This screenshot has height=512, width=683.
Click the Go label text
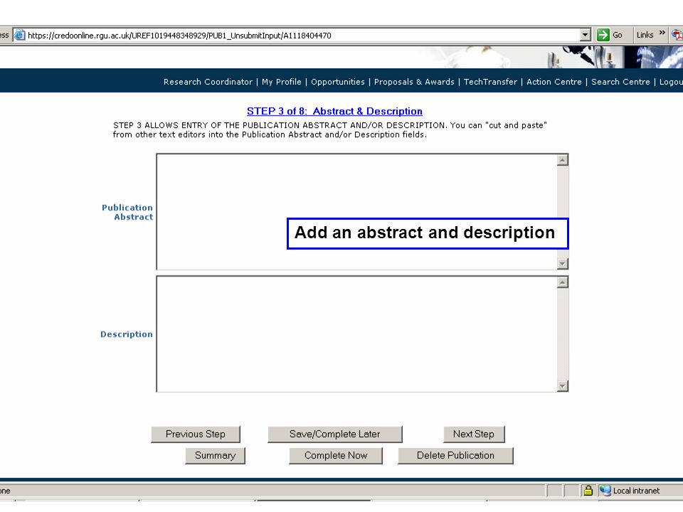(618, 35)
